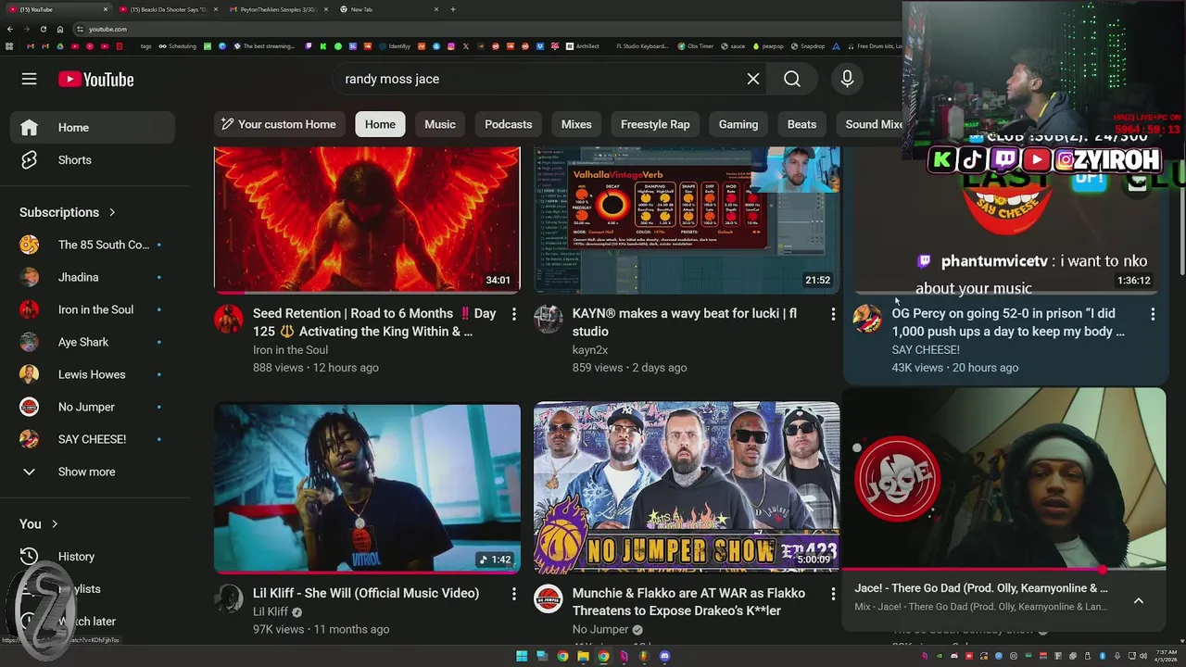Open Watch later in the sidebar
1186x667 pixels.
pos(93,622)
